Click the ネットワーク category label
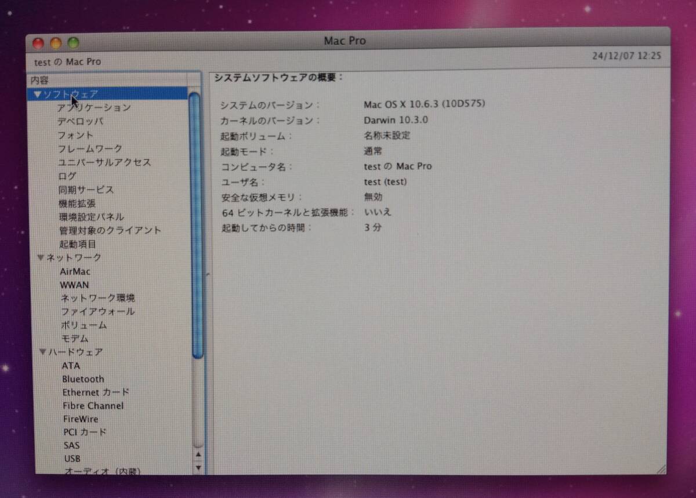 [x=74, y=258]
